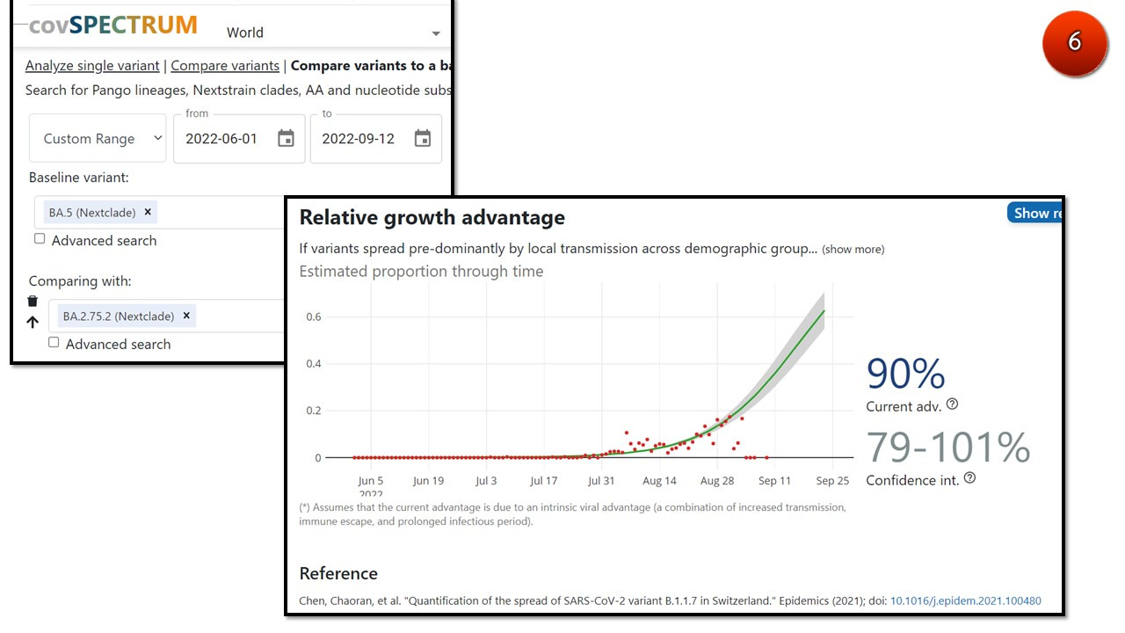Expand description with 'show more'
Screen dimensions: 1125x633
853,250
